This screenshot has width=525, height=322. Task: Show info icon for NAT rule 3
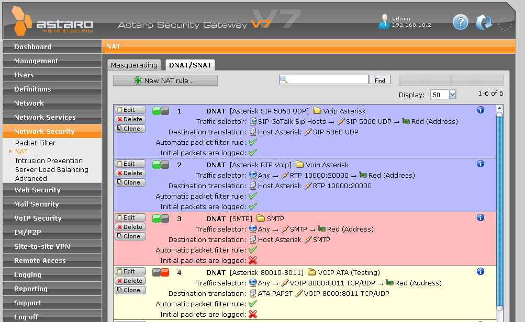click(x=480, y=217)
